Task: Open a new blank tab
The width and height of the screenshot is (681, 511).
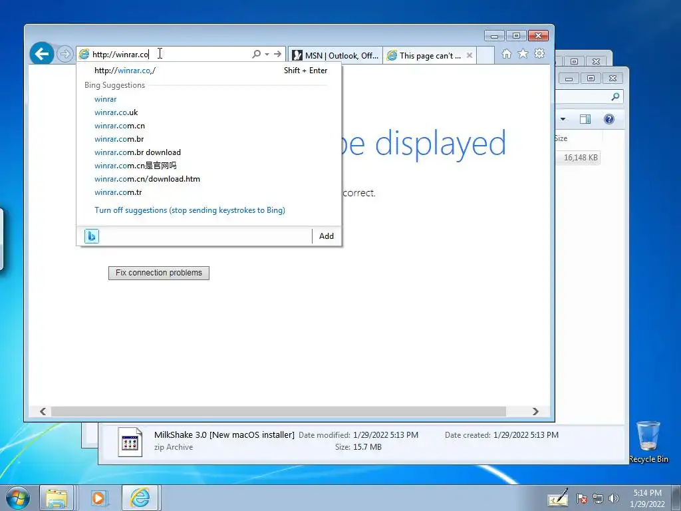Action: pyautogui.click(x=485, y=55)
